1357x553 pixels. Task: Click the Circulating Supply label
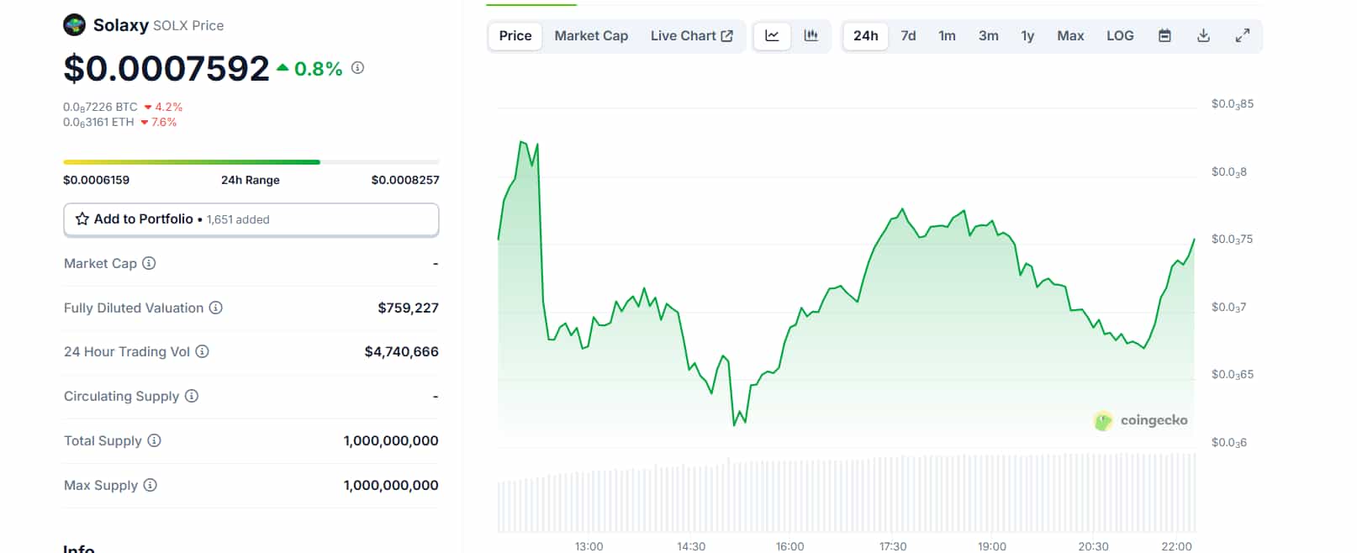[x=122, y=396]
